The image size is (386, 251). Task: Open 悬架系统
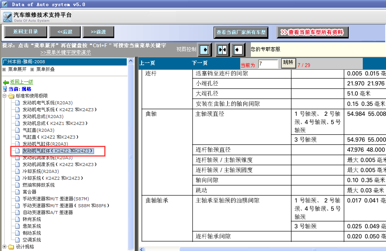[32, 226]
